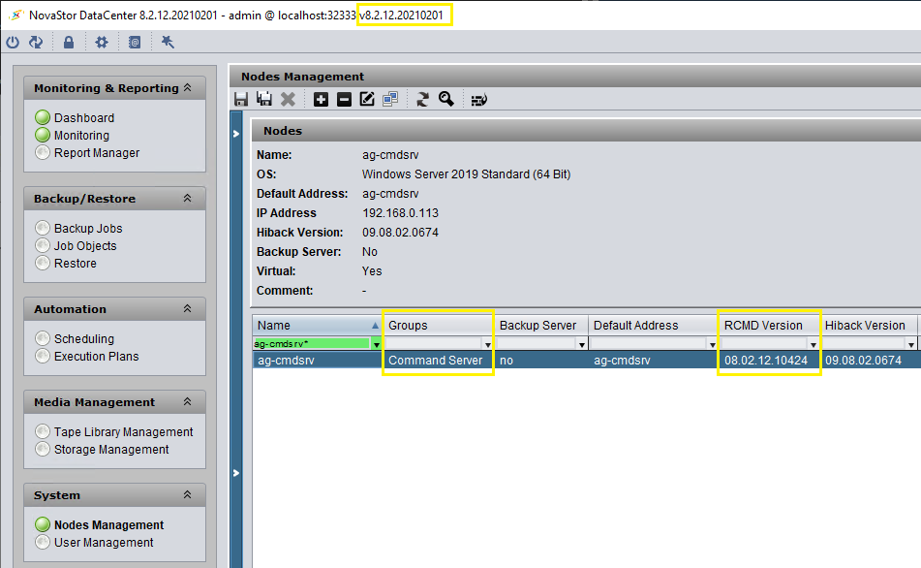Click the address book @ icon
Viewport: 921px width, 568px height.
[135, 43]
